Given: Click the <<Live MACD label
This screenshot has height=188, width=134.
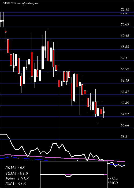Looking at the screenshot, I should [113, 181].
